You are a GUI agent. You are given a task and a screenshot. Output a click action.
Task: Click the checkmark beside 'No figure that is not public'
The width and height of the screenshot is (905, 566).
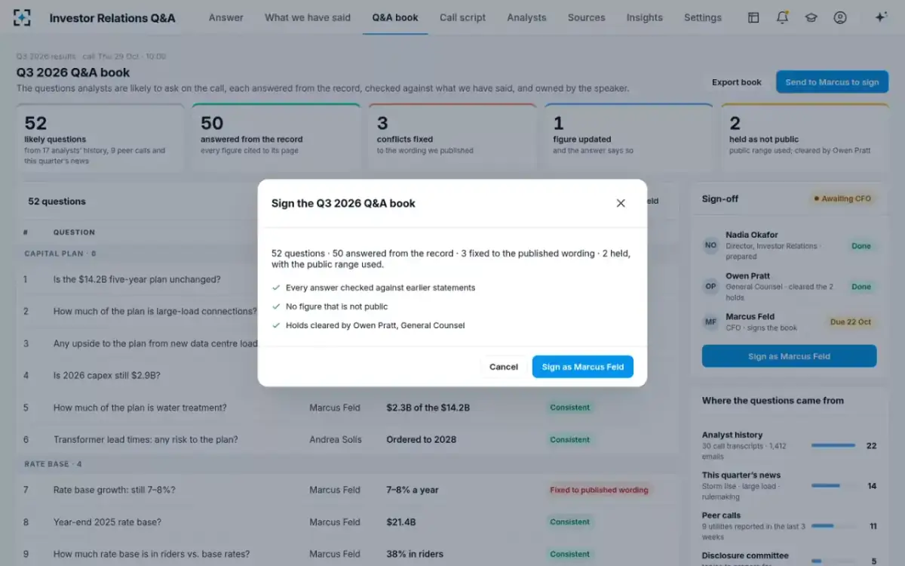[x=276, y=306]
